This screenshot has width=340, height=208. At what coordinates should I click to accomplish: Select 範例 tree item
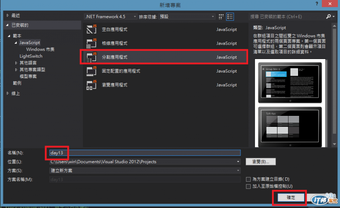pos(17,83)
